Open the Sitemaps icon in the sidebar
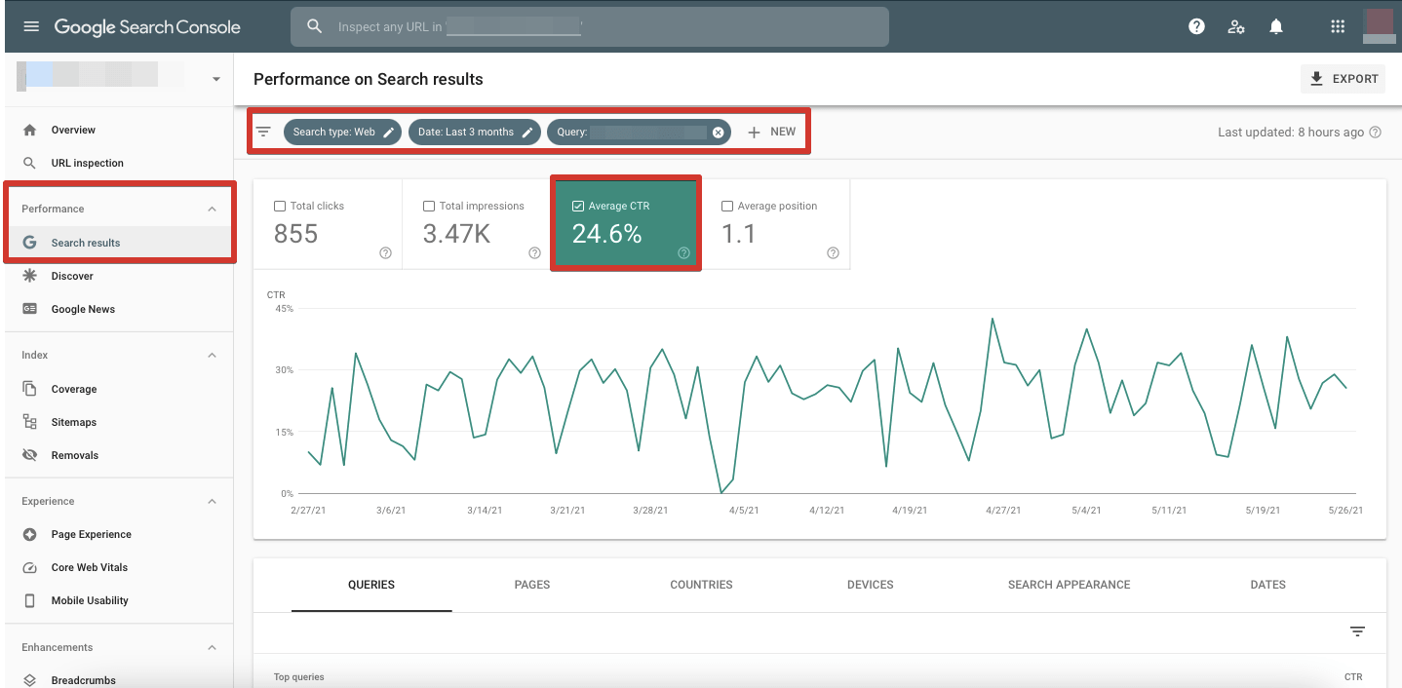This screenshot has height=688, width=1402. click(30, 422)
